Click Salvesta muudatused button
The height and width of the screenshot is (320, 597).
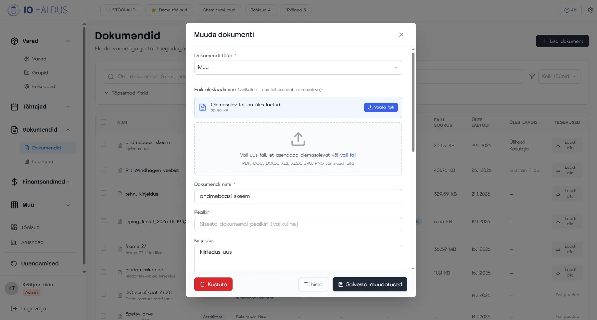tap(370, 284)
